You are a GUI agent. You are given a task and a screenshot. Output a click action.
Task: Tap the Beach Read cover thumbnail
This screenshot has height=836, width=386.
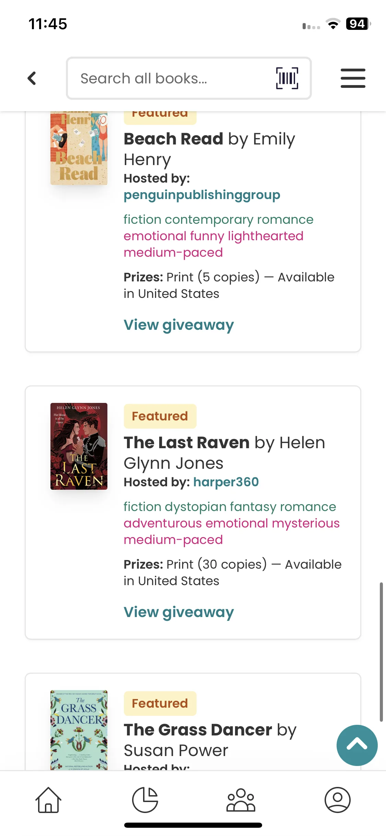(x=79, y=148)
